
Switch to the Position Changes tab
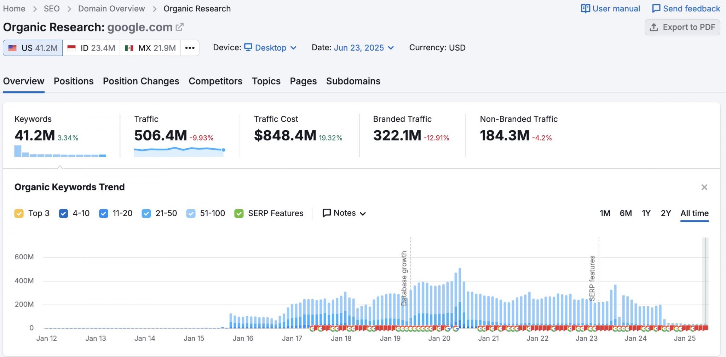[x=141, y=81]
